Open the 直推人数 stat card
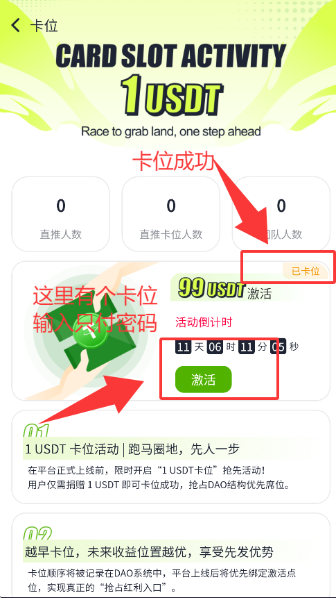The image size is (336, 600). tap(61, 215)
